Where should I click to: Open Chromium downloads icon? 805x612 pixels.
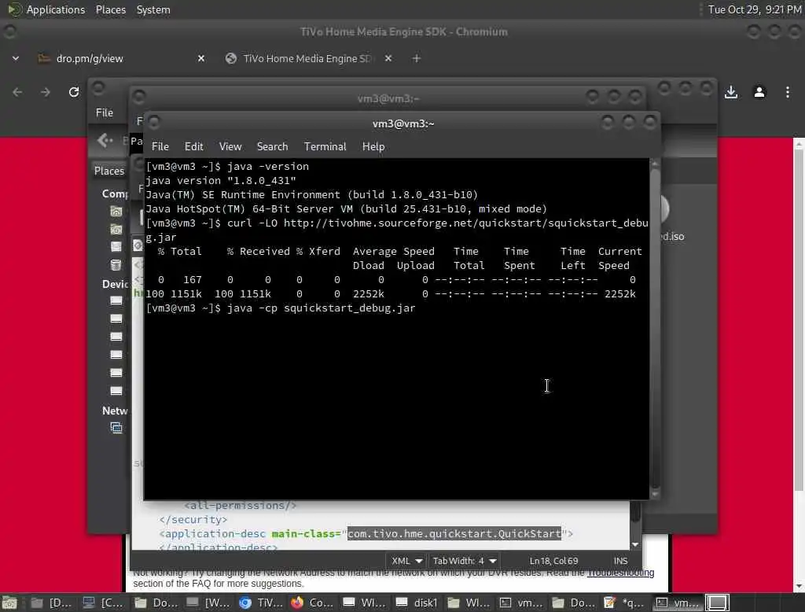[x=731, y=92]
